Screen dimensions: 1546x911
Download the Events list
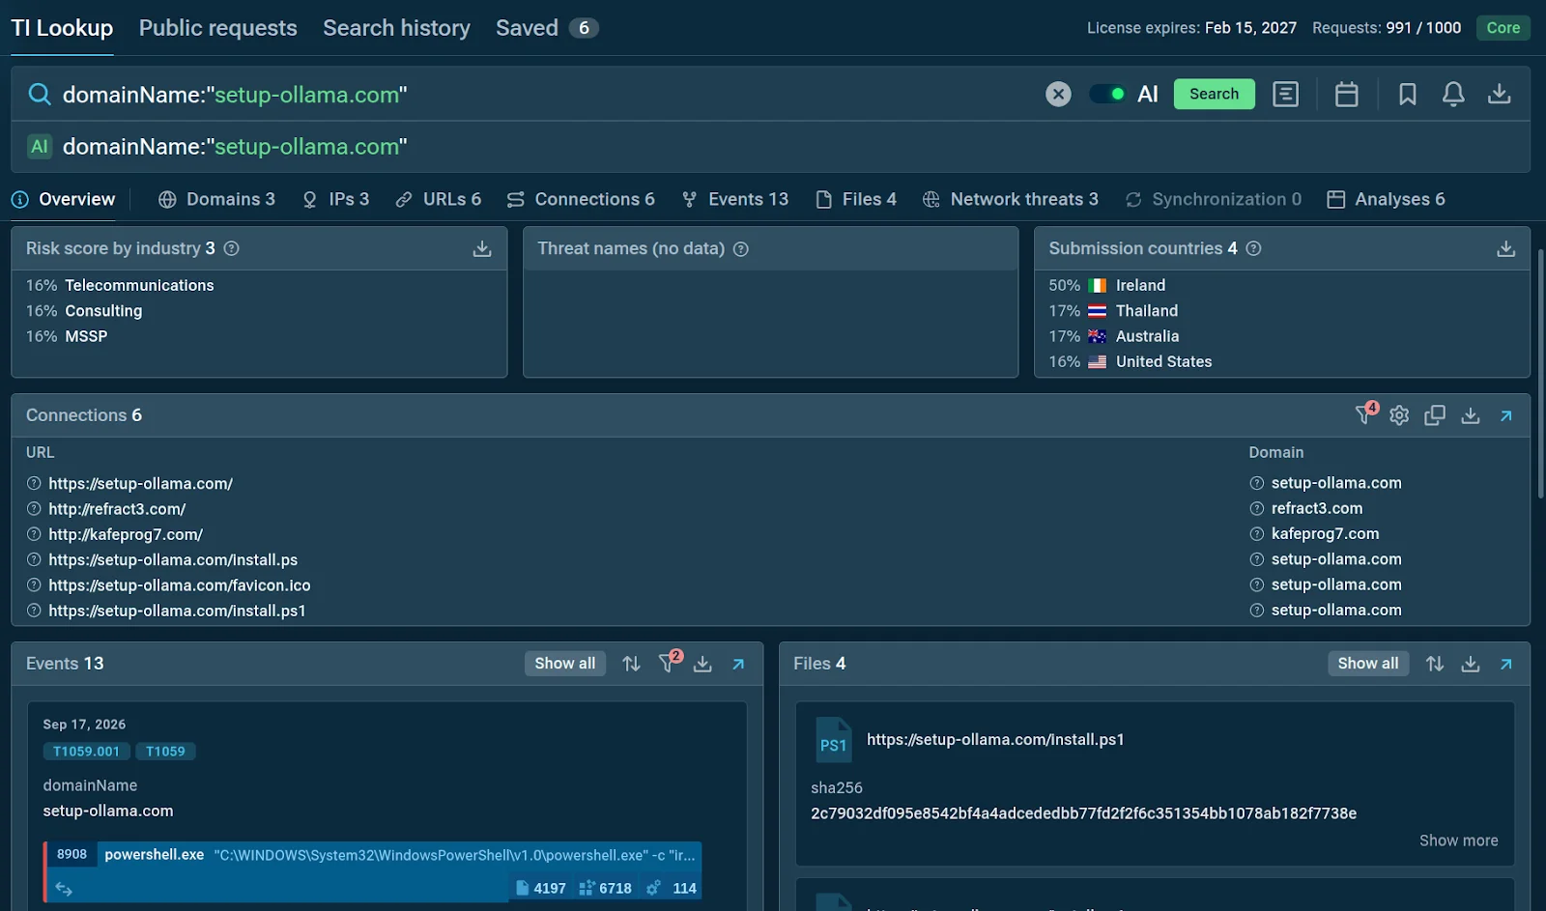tap(702, 664)
